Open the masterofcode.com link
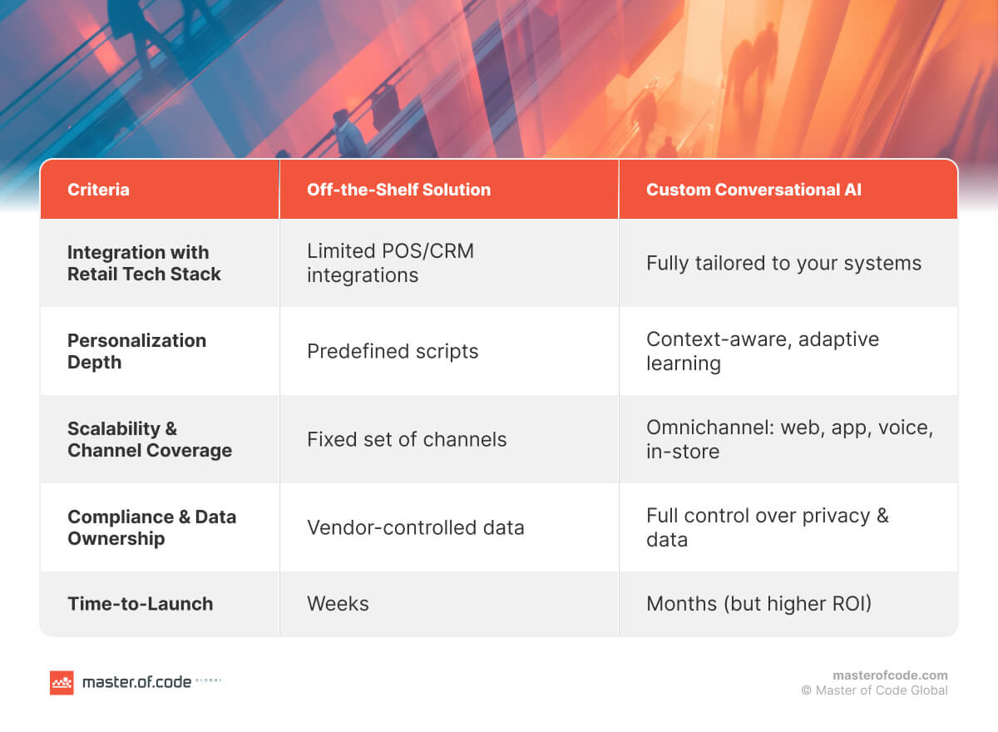 click(x=890, y=675)
